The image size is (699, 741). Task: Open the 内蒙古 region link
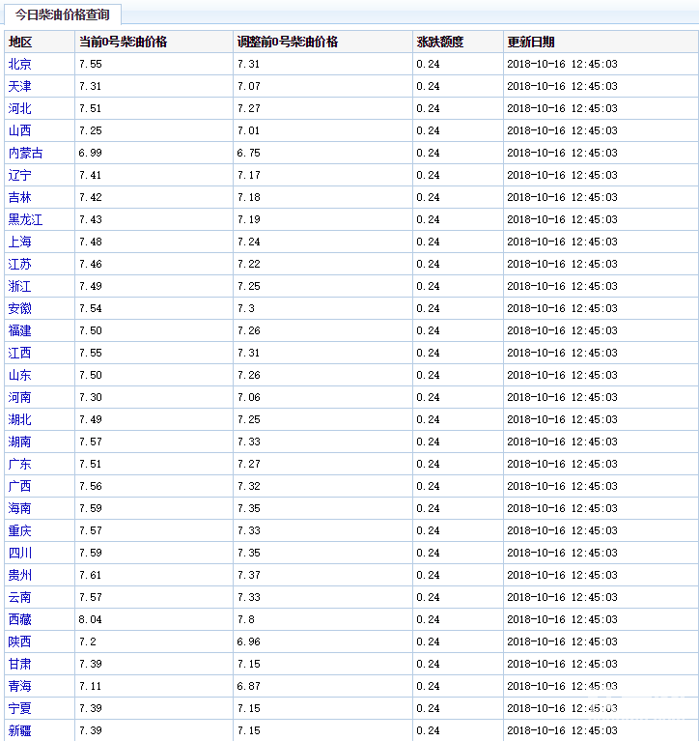[25, 153]
